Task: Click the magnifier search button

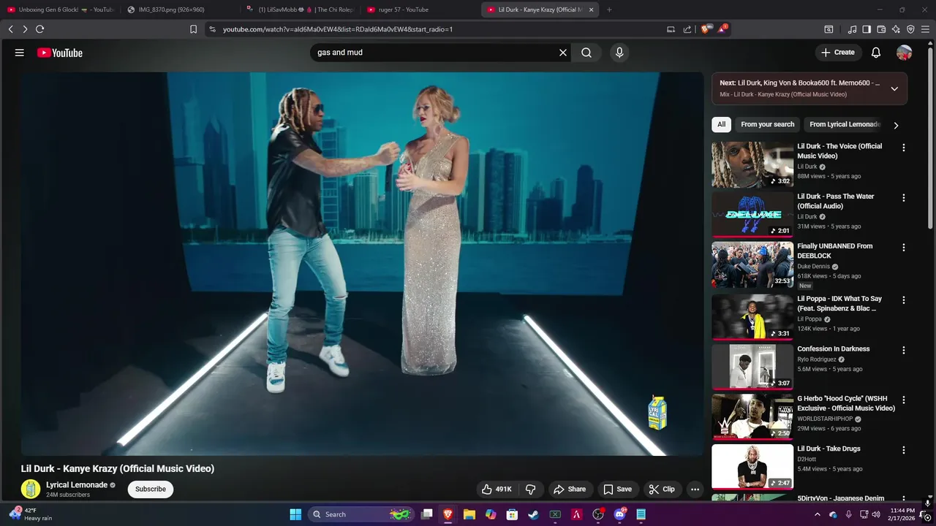Action: (x=586, y=53)
